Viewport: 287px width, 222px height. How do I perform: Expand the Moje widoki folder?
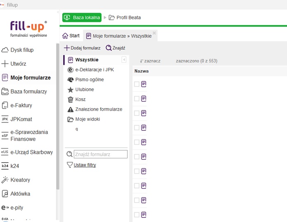click(x=70, y=119)
